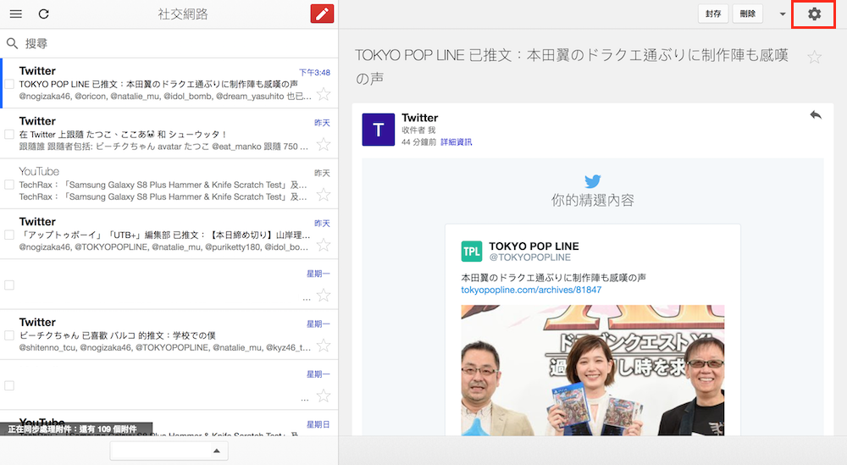847x465 pixels.
Task: Click the 封存 archive button
Action: (713, 14)
